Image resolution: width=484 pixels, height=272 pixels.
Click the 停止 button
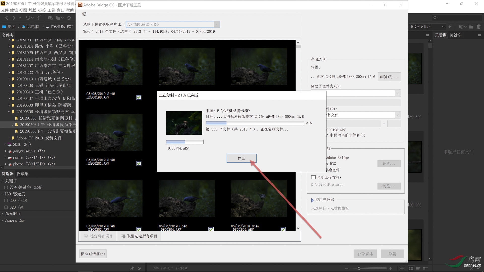click(x=241, y=158)
